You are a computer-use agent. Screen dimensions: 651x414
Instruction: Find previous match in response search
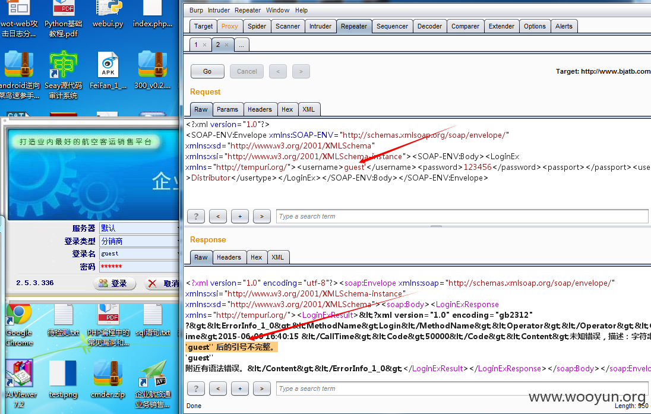pyautogui.click(x=218, y=388)
